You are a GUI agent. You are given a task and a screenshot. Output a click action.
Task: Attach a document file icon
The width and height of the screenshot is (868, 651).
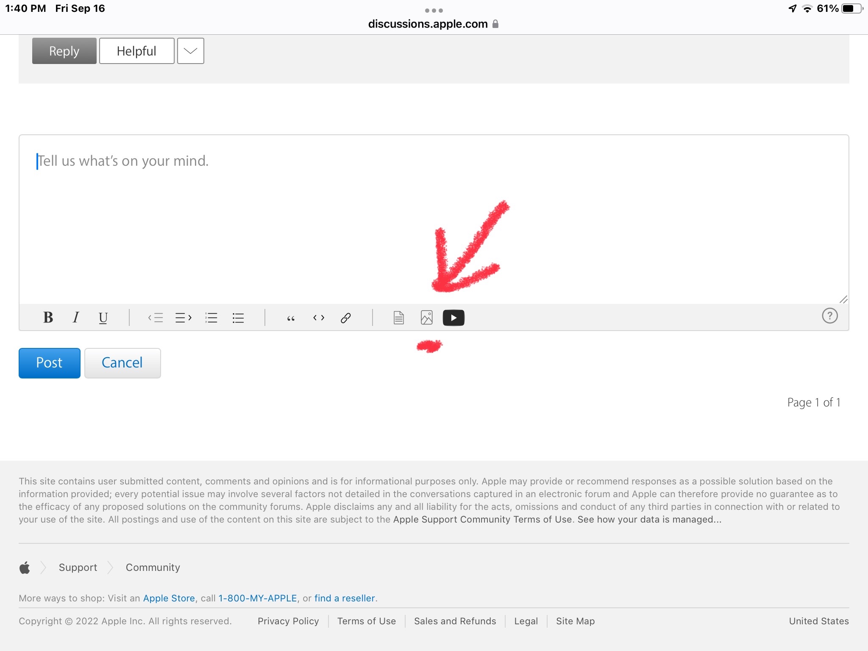398,317
